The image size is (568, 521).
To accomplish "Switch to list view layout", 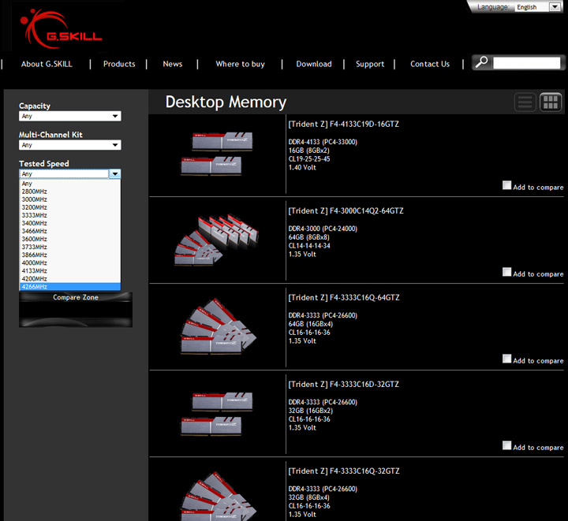I will [525, 102].
